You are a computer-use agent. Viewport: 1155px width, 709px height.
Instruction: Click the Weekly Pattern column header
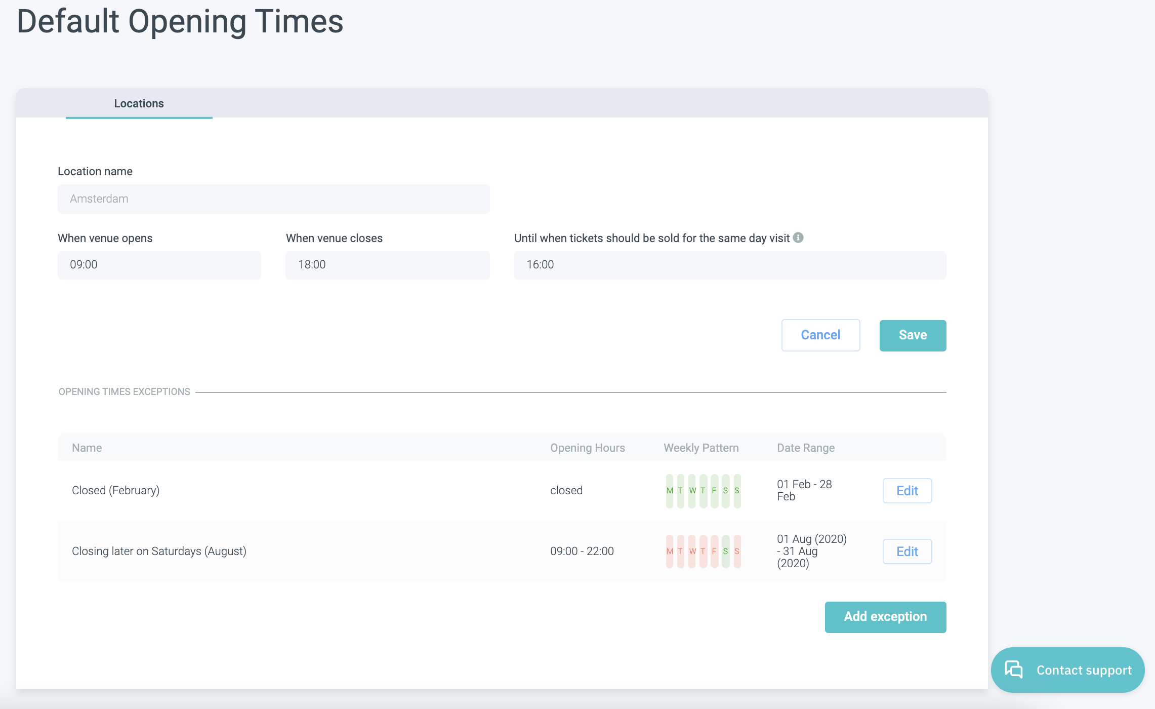coord(700,448)
